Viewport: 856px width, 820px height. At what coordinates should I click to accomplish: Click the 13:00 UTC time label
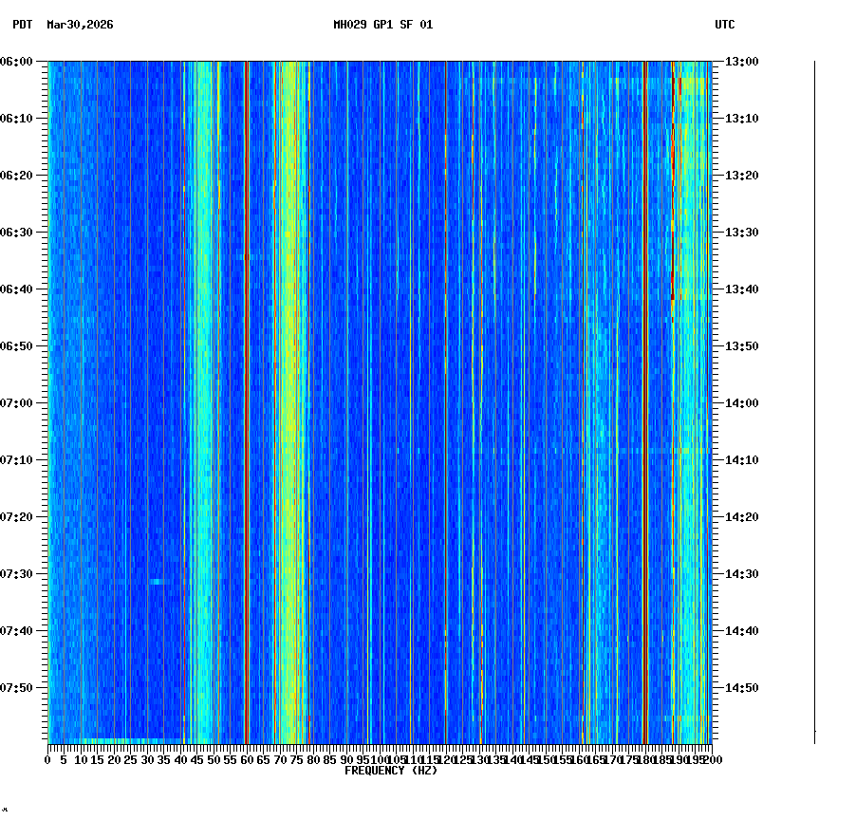(739, 62)
